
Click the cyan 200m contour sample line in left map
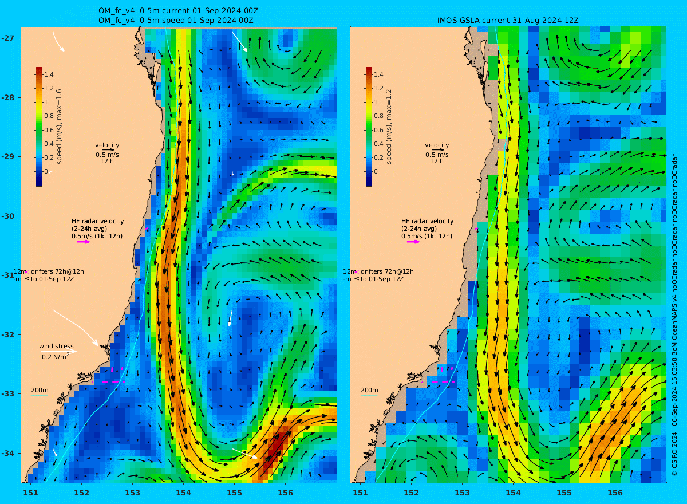click(39, 395)
